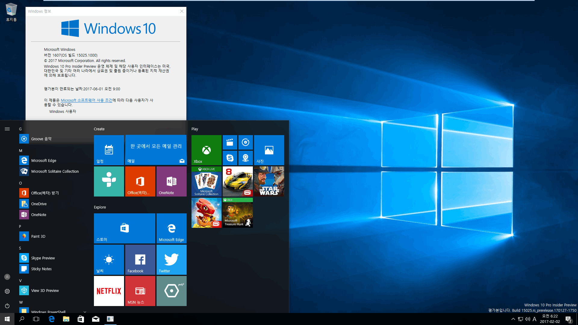
Task: Click the Start button on taskbar
Action: click(7, 319)
